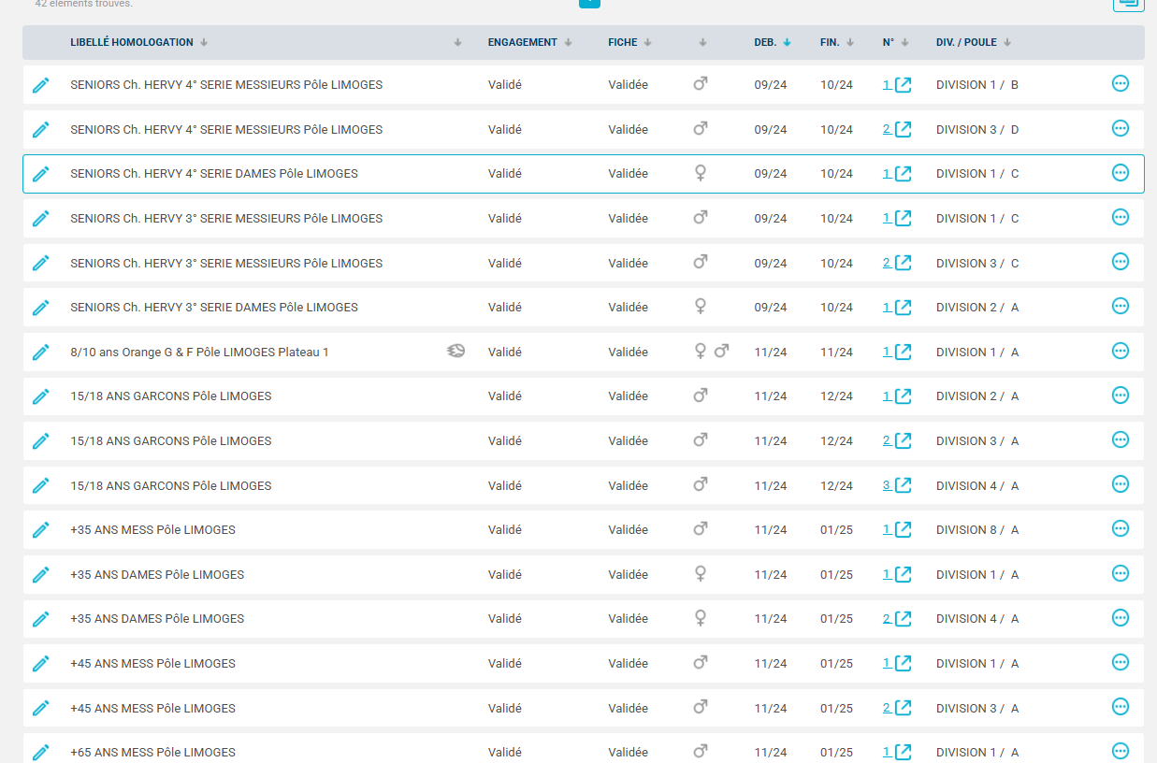Viewport: 1157px width, 763px height.
Task: Show more actions for +35 ANS MESS row
Action: (x=1120, y=529)
